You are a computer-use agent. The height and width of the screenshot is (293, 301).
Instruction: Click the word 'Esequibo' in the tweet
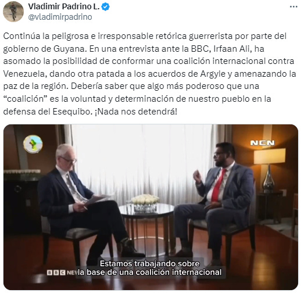71,112
